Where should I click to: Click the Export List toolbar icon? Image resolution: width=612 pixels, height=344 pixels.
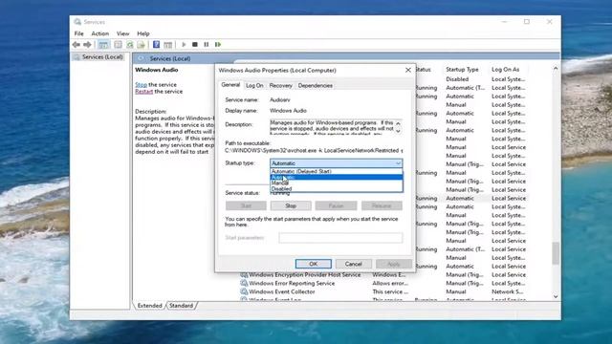click(x=141, y=45)
